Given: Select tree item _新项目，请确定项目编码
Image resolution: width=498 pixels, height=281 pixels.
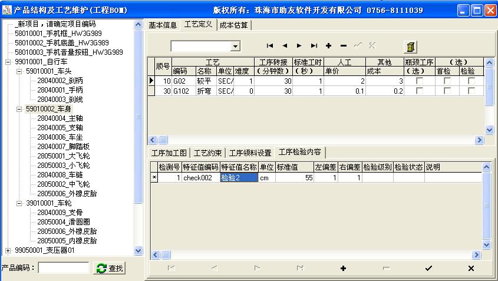Looking at the screenshot, I should tap(55, 24).
